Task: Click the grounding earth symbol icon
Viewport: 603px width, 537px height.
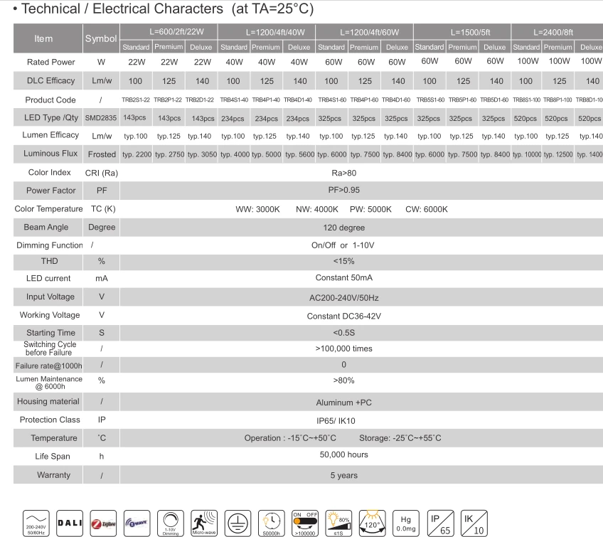Action: coord(238,523)
